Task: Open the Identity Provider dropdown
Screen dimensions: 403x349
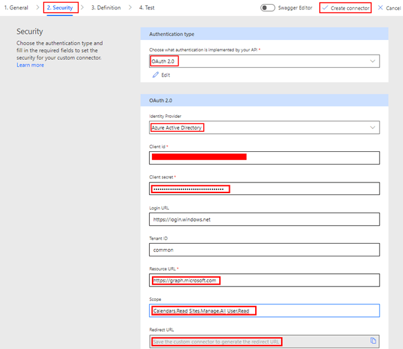Action: (x=372, y=127)
